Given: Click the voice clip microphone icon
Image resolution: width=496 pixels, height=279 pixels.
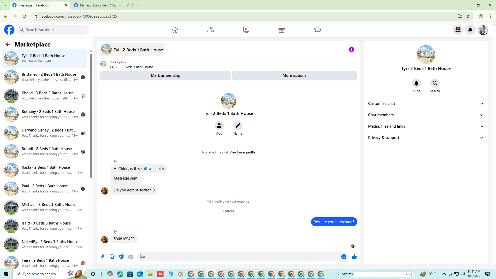Looking at the screenshot, I should point(103,257).
